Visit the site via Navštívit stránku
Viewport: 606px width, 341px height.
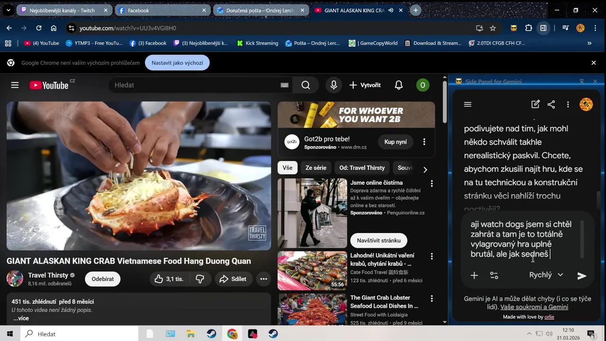(x=379, y=241)
